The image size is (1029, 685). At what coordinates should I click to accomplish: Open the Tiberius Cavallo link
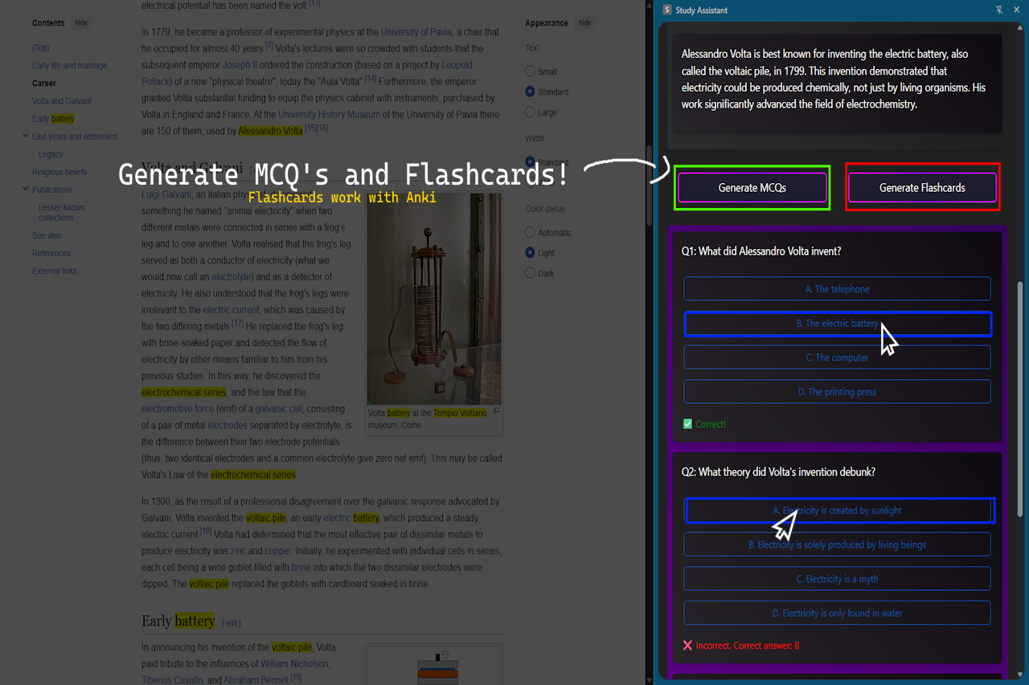point(171,681)
